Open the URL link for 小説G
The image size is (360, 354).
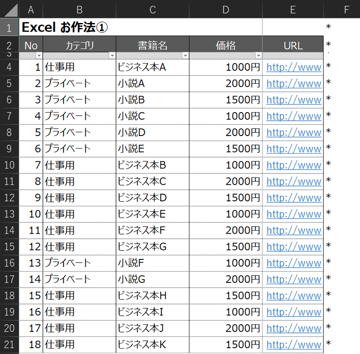[x=294, y=280]
